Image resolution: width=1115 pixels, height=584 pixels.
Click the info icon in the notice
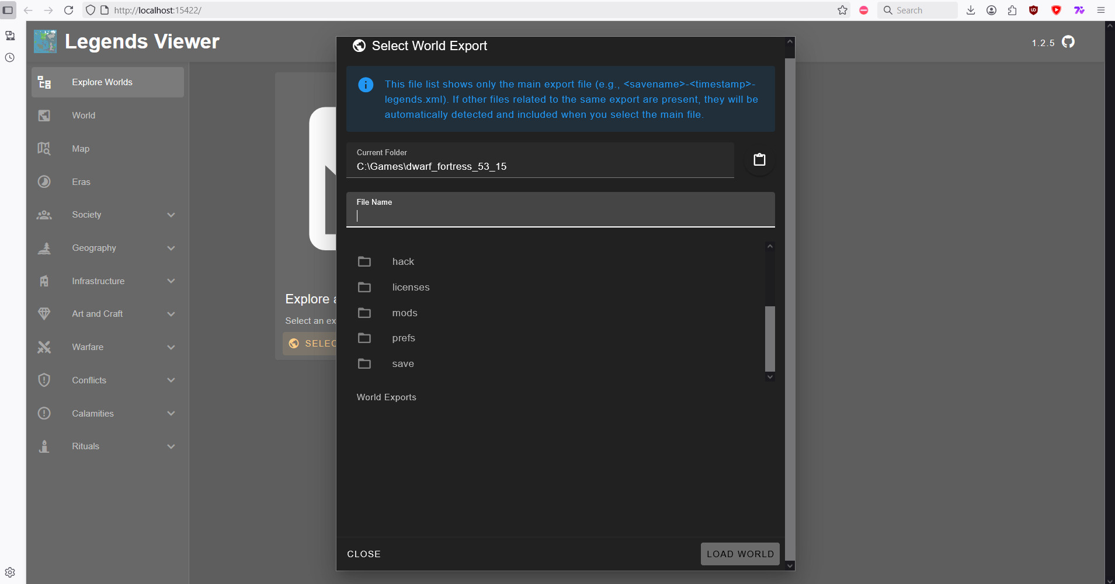pos(366,85)
